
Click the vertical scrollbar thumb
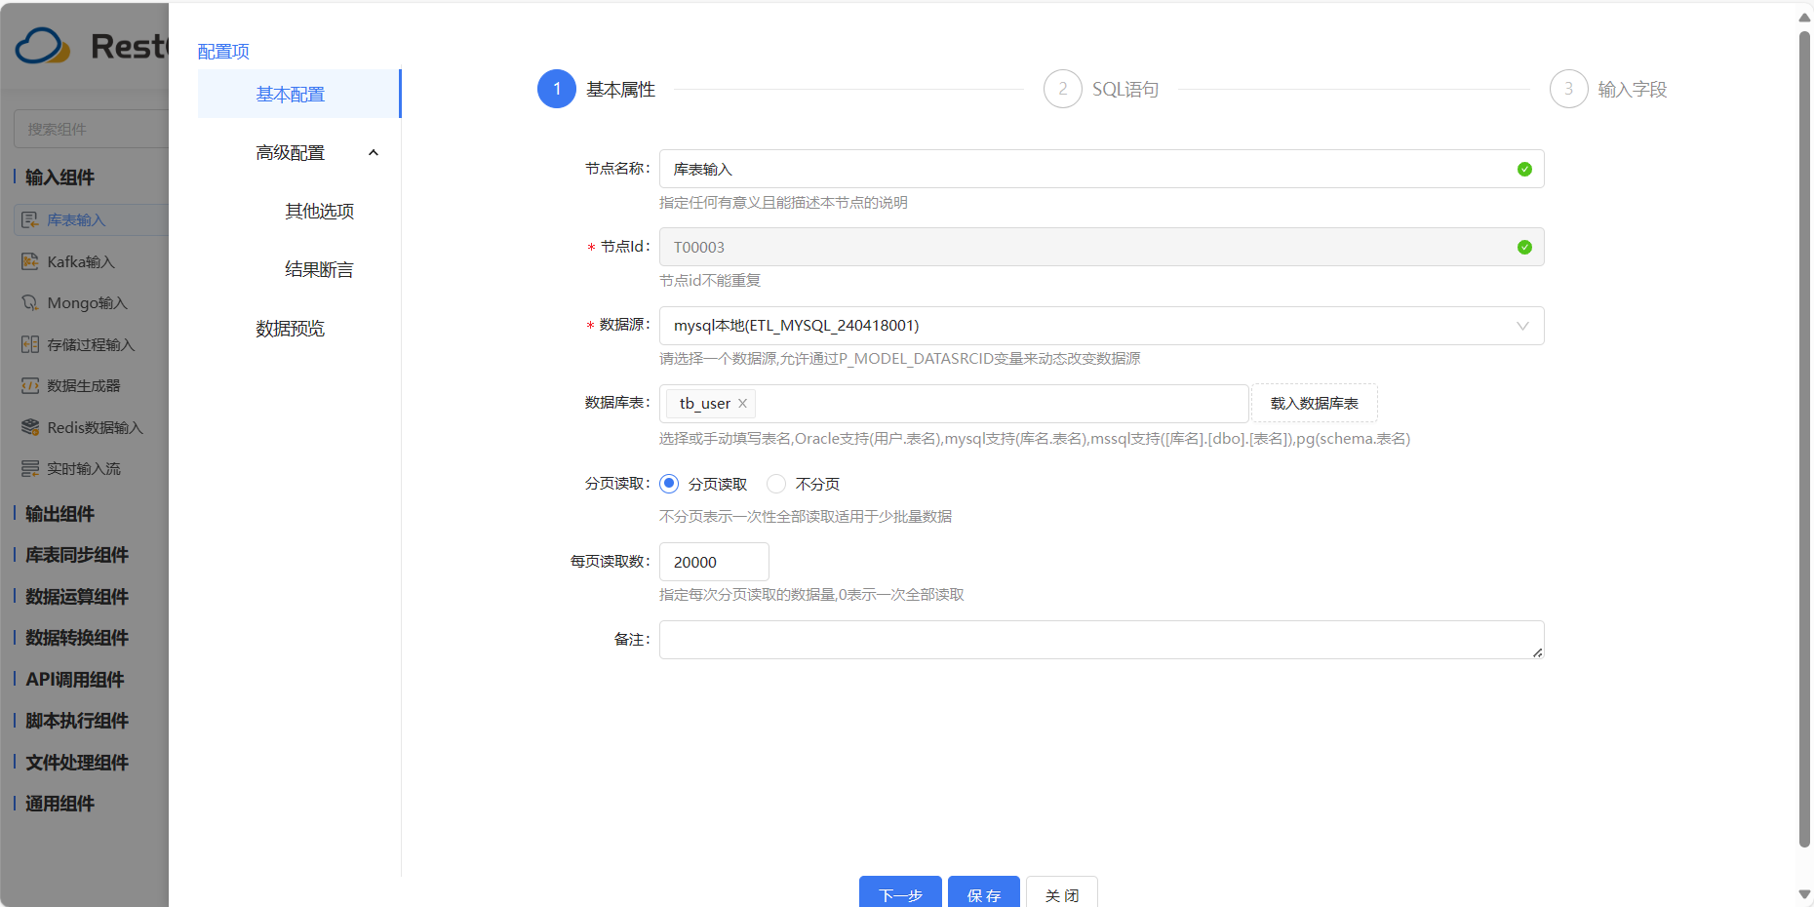(1805, 439)
